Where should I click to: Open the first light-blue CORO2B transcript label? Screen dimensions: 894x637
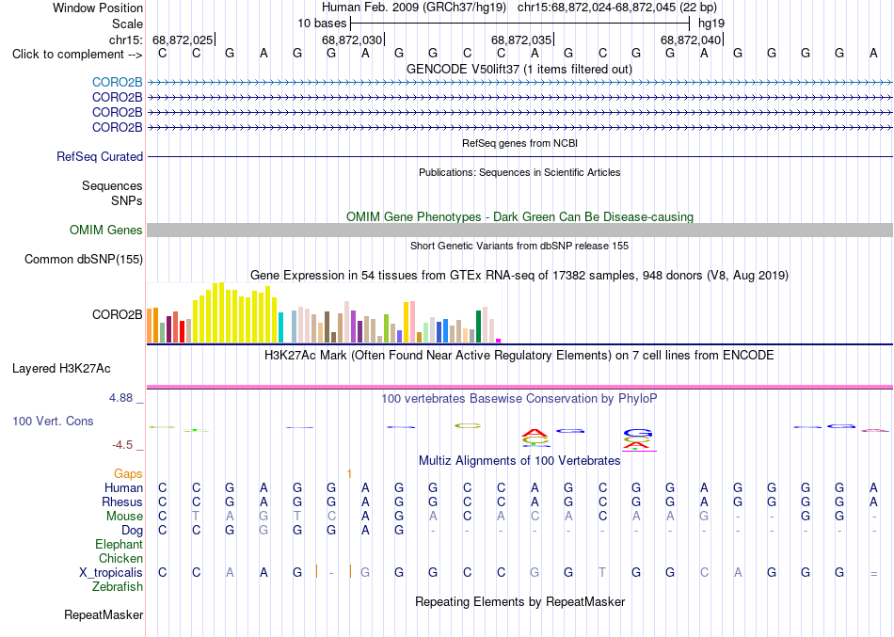[x=117, y=83]
